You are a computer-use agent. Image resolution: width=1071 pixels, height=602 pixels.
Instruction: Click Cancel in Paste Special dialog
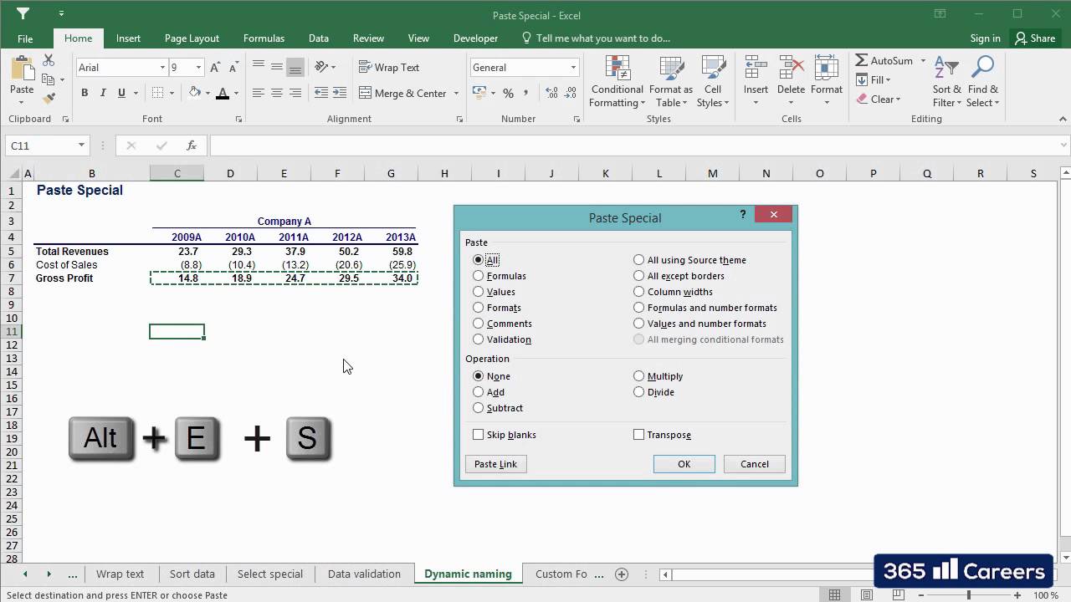coord(754,464)
